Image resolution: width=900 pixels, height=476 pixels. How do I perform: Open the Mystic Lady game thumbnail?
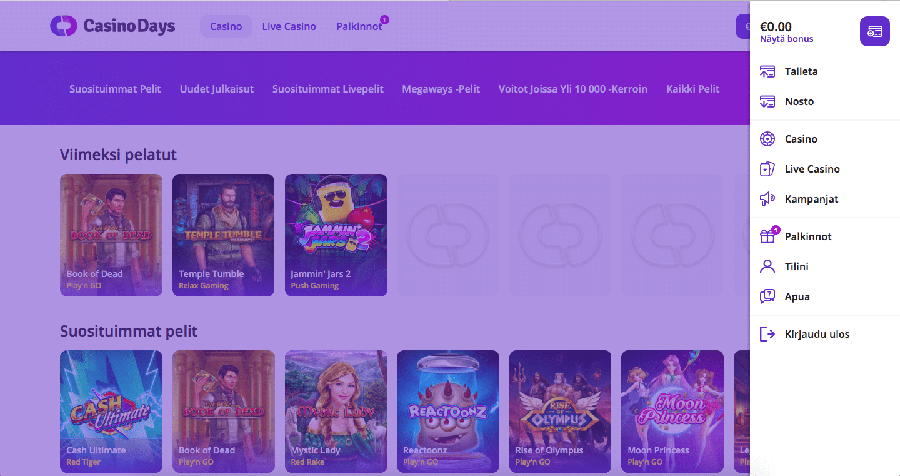336,412
